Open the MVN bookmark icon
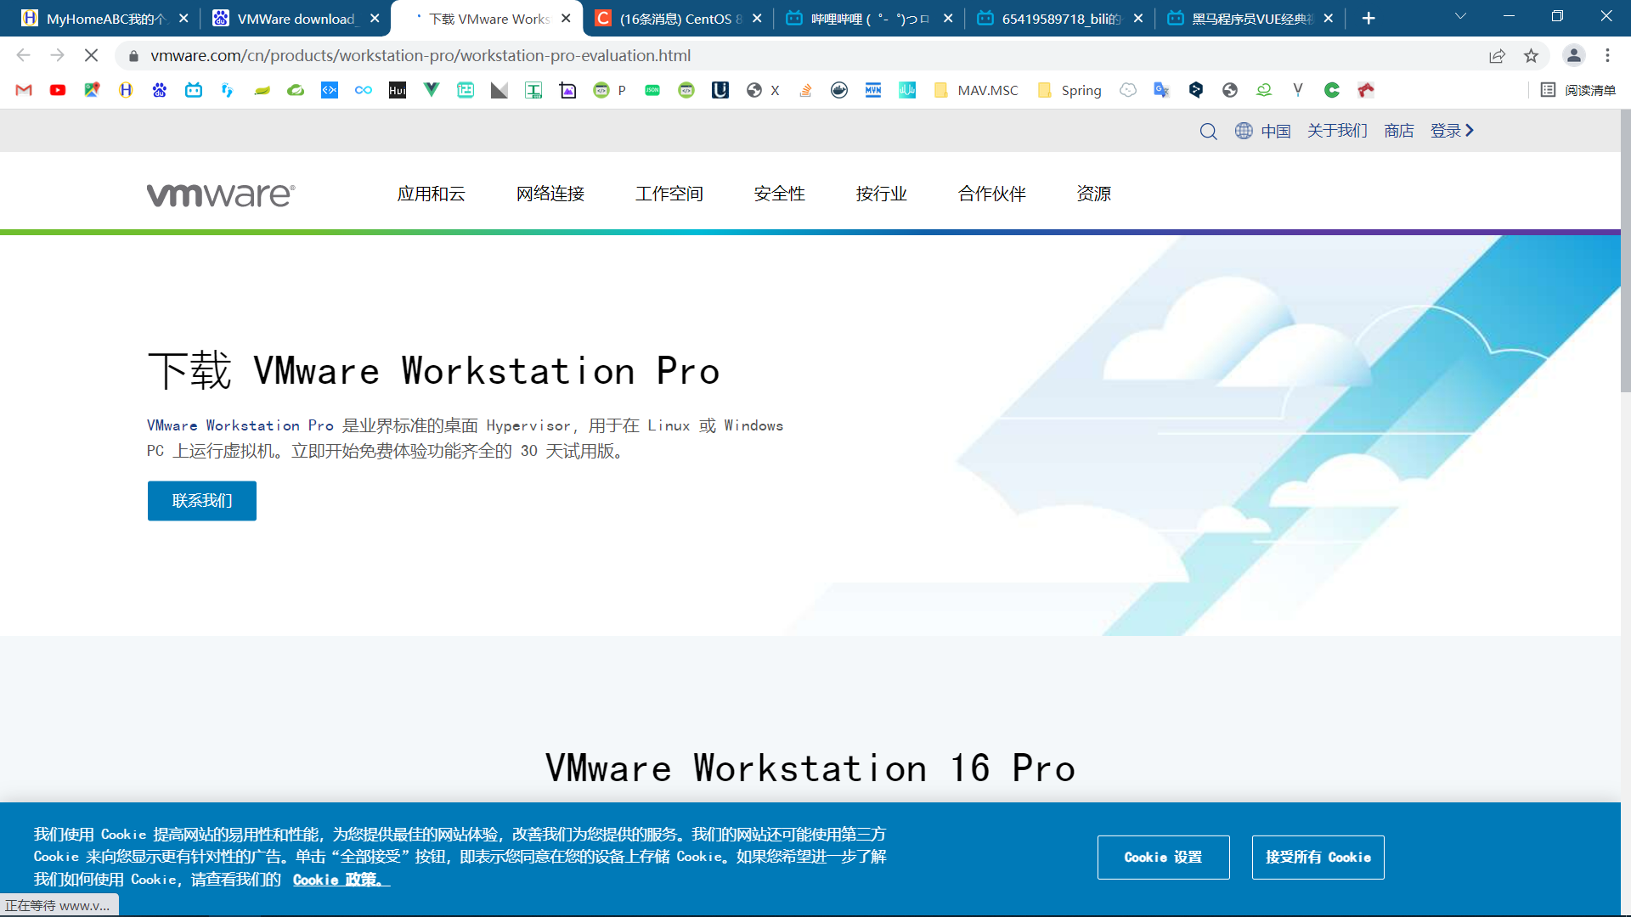The image size is (1631, 917). [873, 90]
